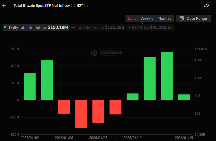Image resolution: width=216 pixels, height=141 pixels.
Task: Click info icon beside the chart title
Action: tap(73, 5)
